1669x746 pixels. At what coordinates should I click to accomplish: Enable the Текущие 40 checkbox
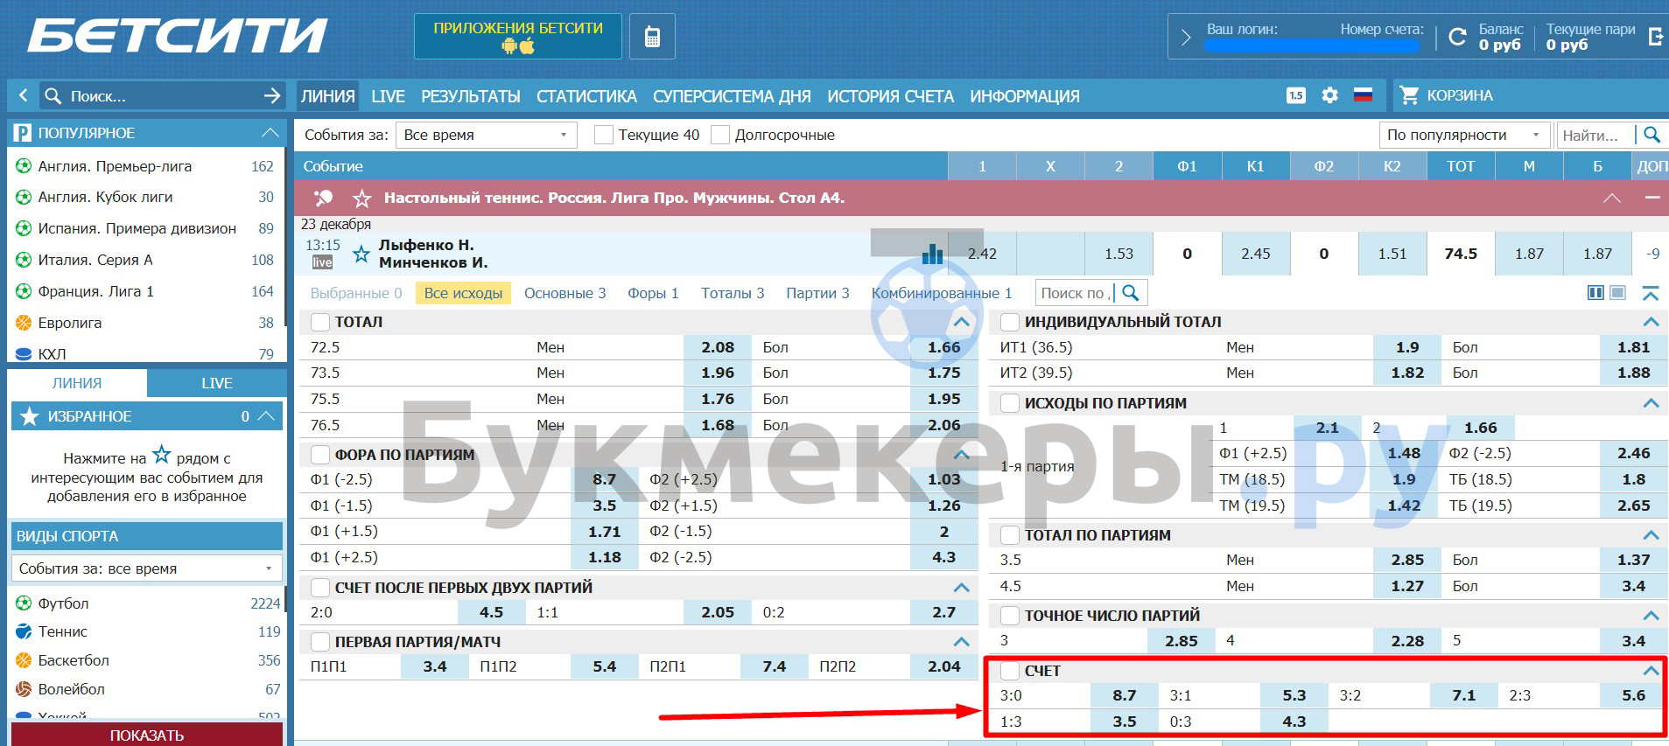(603, 135)
